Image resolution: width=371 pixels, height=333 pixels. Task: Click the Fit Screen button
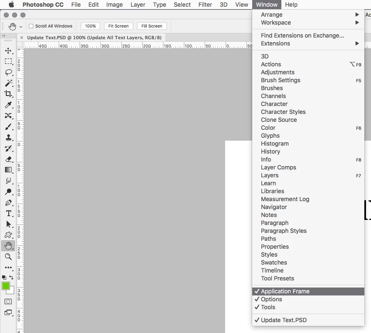click(118, 26)
